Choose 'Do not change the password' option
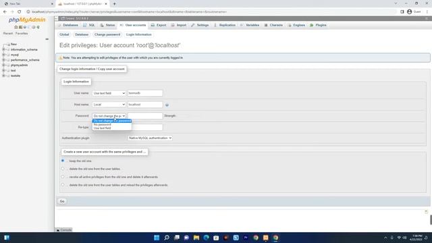 pos(112,121)
